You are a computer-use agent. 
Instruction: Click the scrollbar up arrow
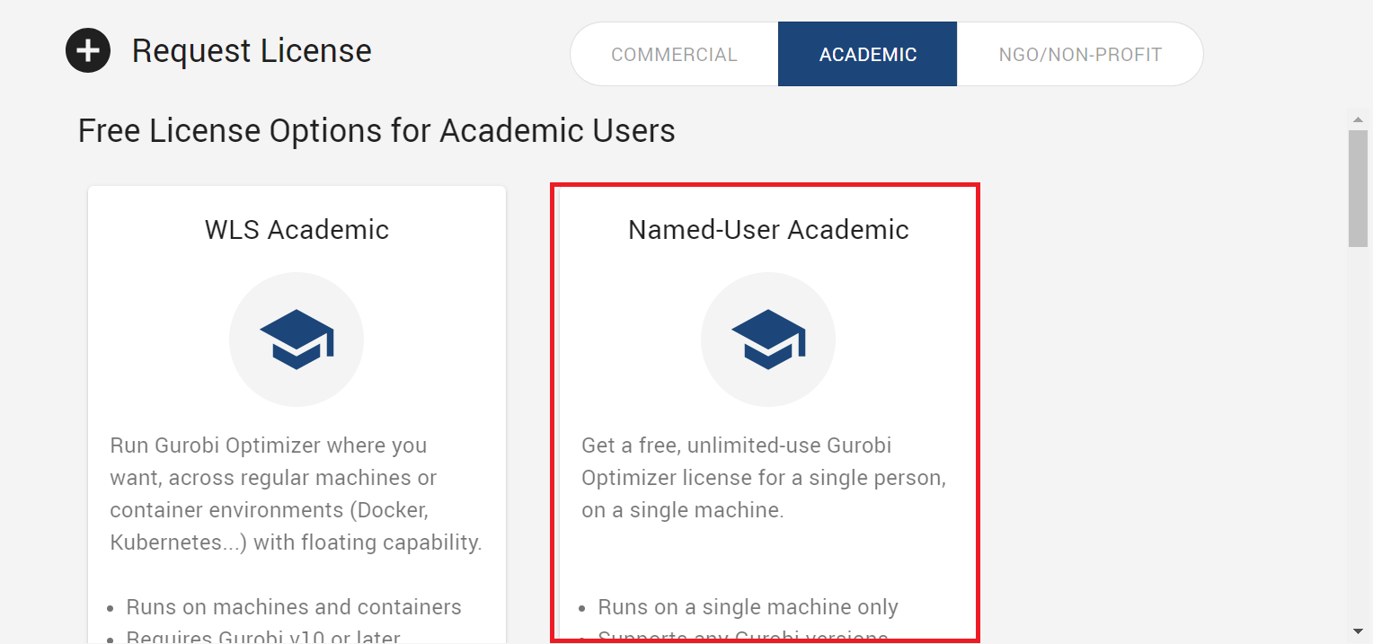pyautogui.click(x=1358, y=120)
